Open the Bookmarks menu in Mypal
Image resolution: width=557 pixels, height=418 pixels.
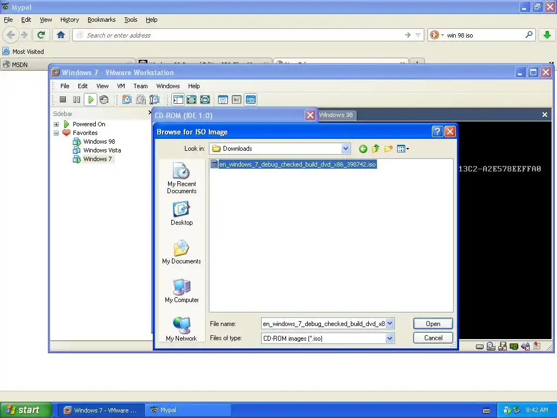pos(102,20)
